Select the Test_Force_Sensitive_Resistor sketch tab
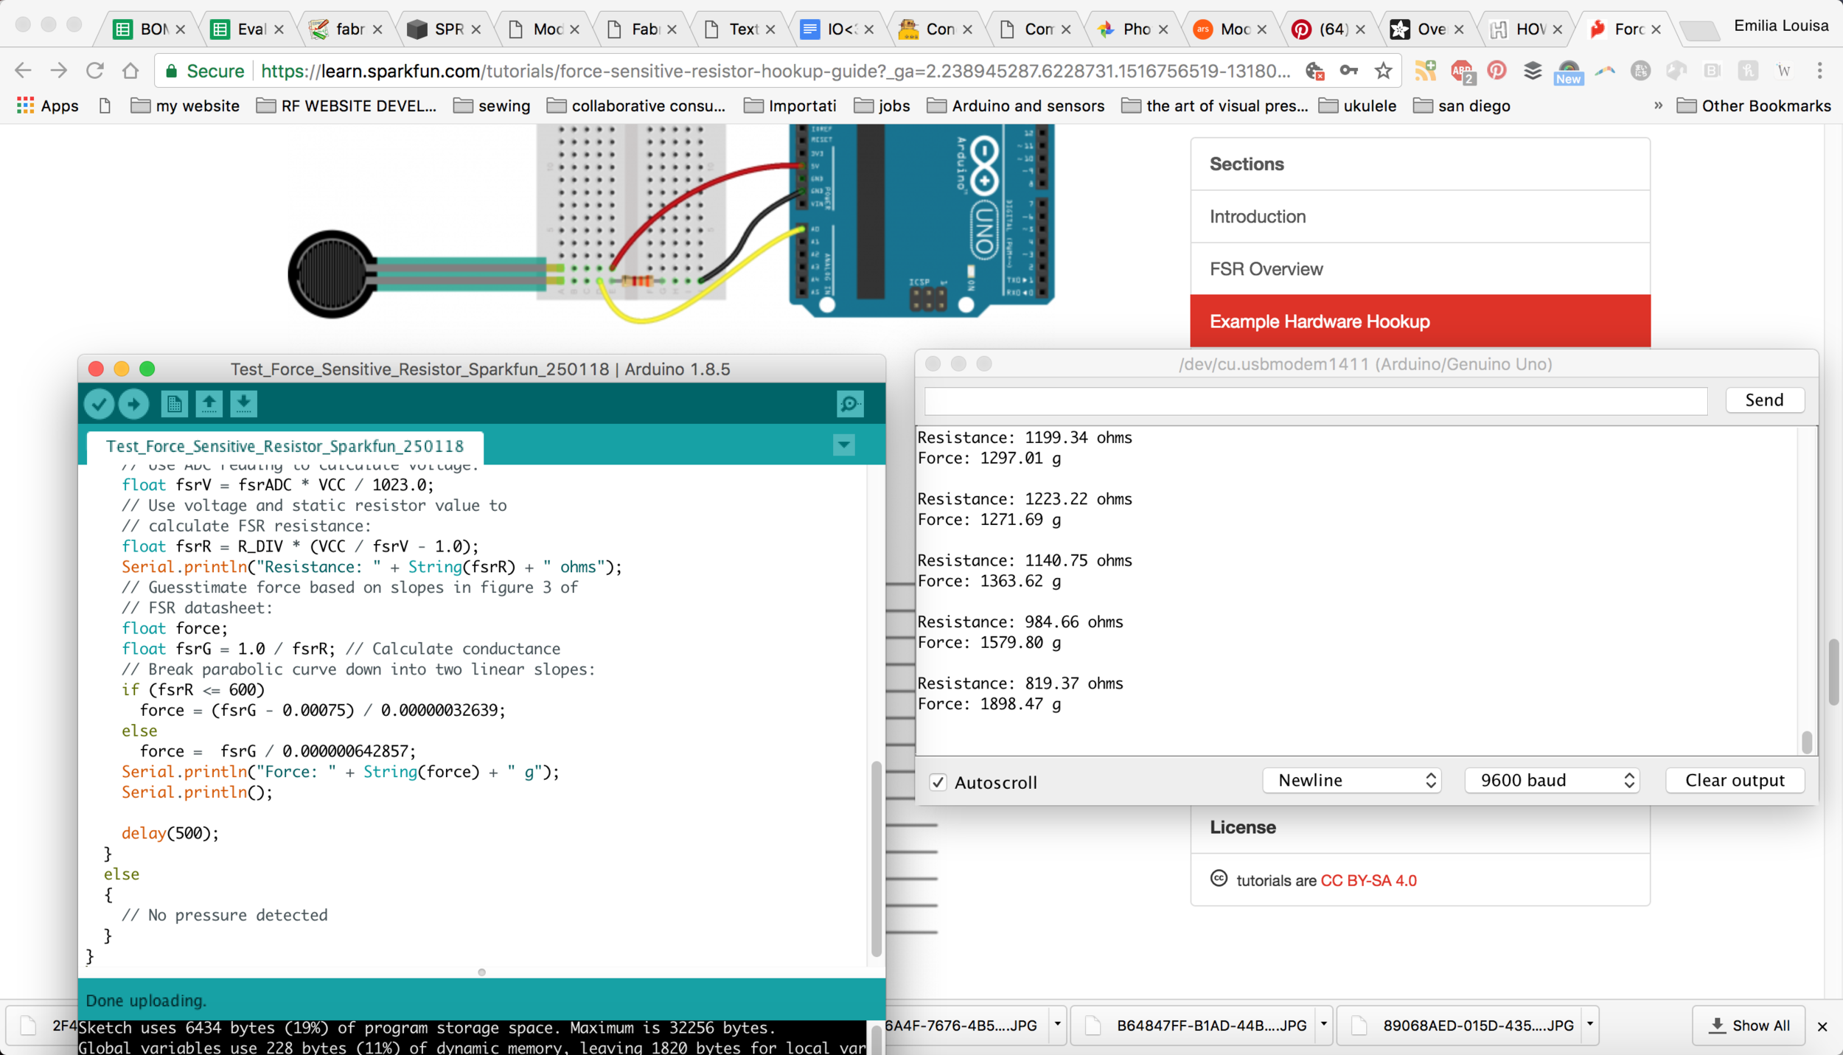The height and width of the screenshot is (1055, 1843). (x=285, y=446)
